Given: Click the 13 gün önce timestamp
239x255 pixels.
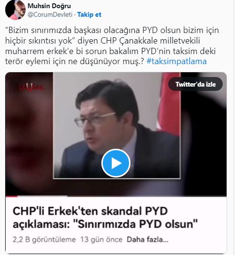Looking at the screenshot, I should point(101,240).
